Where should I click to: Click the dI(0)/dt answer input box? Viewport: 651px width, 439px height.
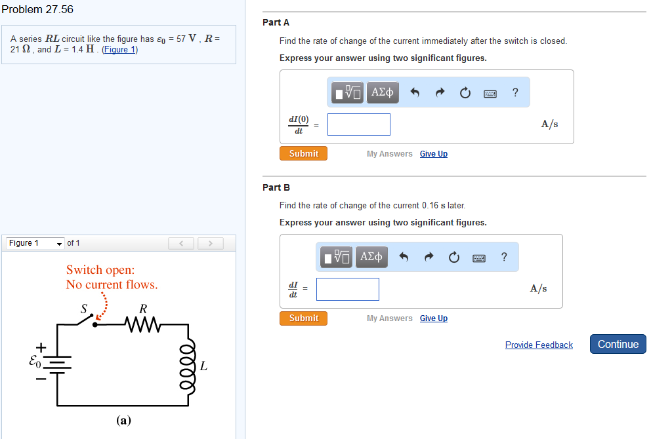pyautogui.click(x=359, y=124)
